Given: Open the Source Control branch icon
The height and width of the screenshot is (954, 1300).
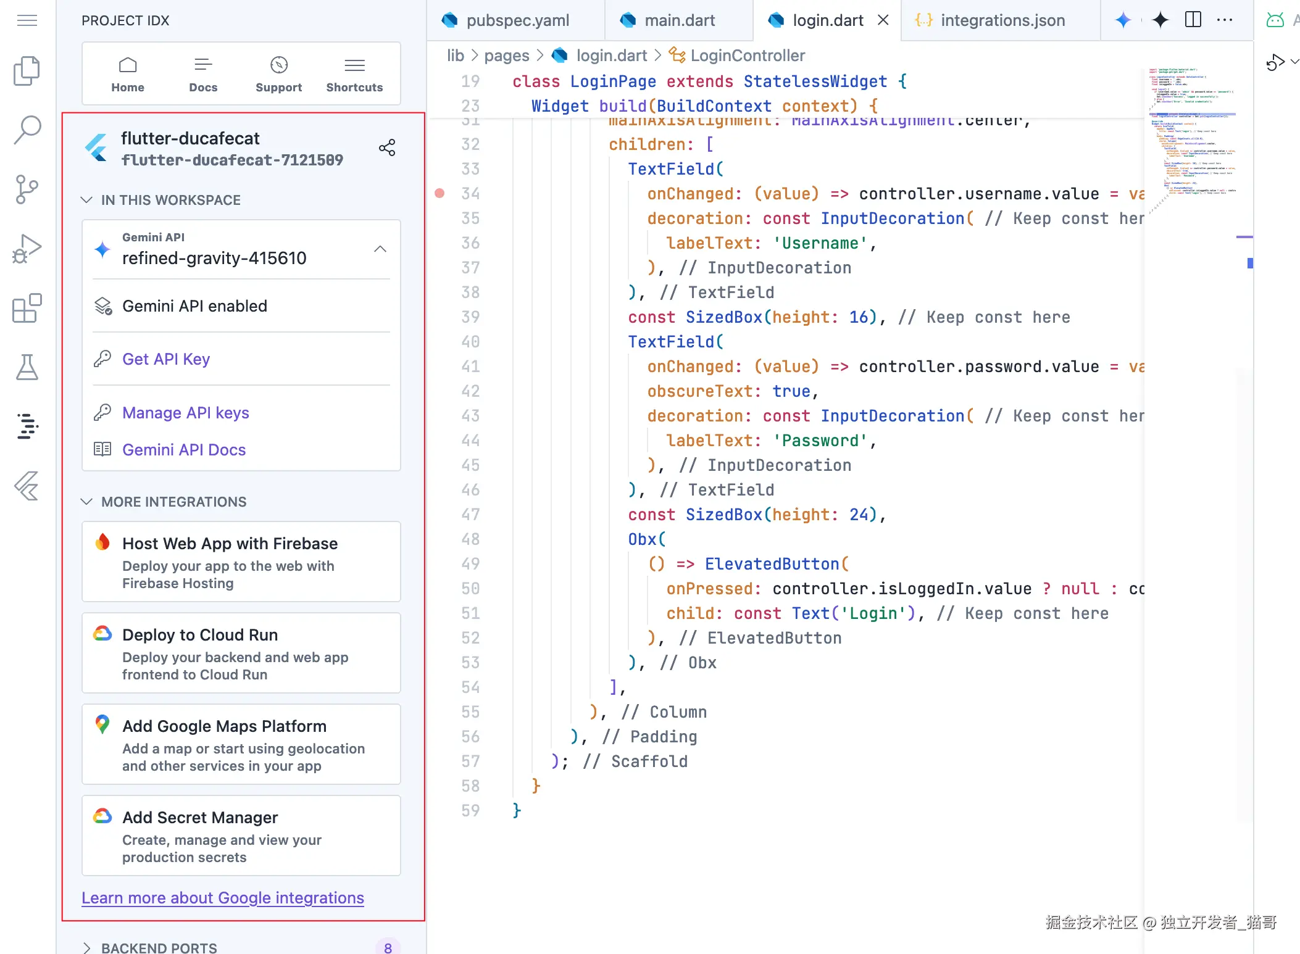Looking at the screenshot, I should click(27, 189).
